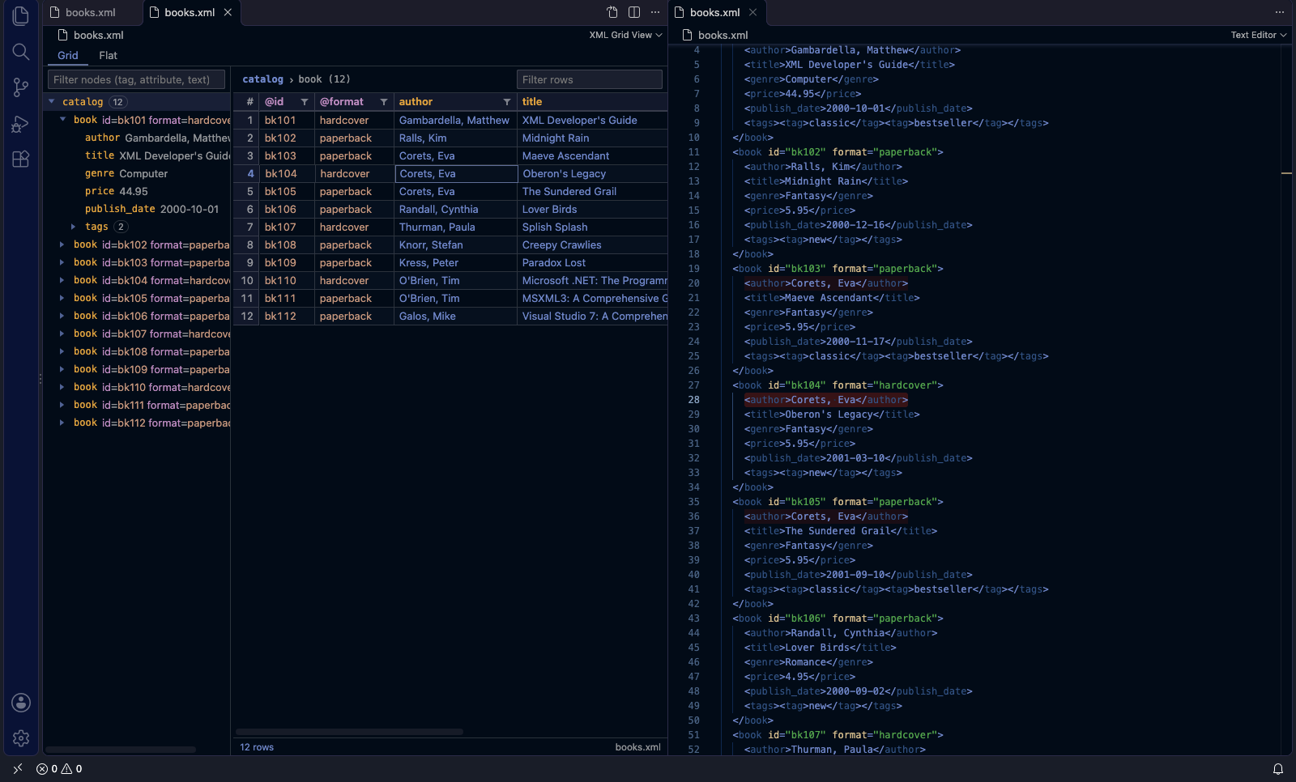The width and height of the screenshot is (1296, 782).
Task: Open the Search sidebar icon
Action: [x=21, y=52]
